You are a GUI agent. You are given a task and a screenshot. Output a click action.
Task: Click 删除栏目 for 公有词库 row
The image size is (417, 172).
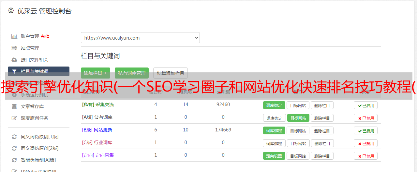click(322, 118)
